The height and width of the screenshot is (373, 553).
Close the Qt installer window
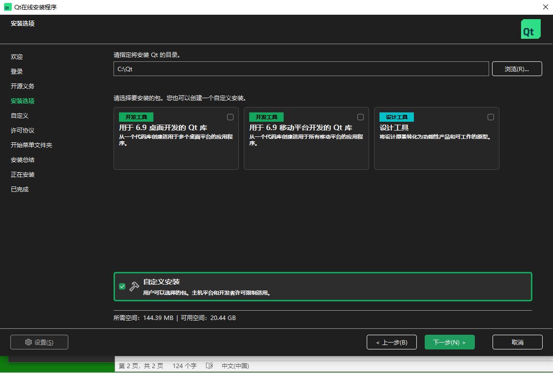click(545, 7)
